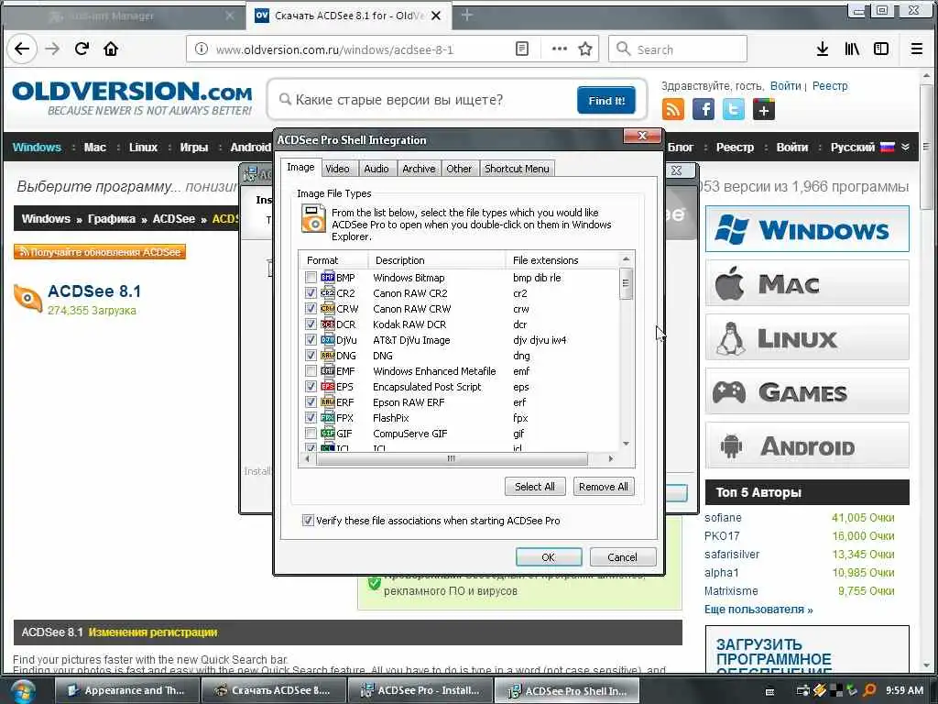
Task: Click the Remove All button
Action: click(x=603, y=487)
